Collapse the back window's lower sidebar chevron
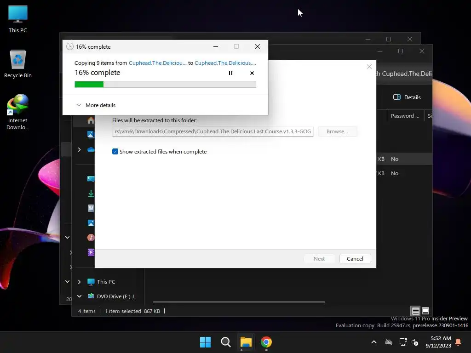This screenshot has height=353, width=471. tap(67, 282)
